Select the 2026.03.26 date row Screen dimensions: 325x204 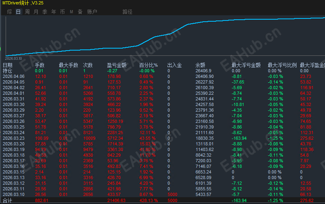pyautogui.click(x=14, y=121)
